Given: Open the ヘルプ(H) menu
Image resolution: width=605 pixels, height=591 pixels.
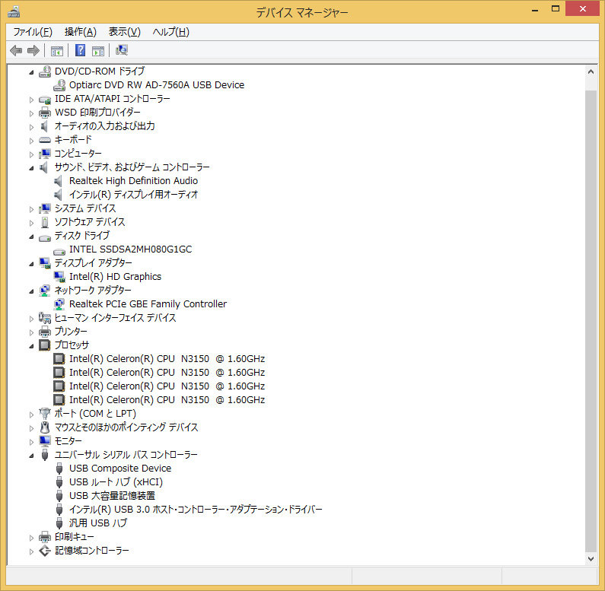Looking at the screenshot, I should (171, 32).
